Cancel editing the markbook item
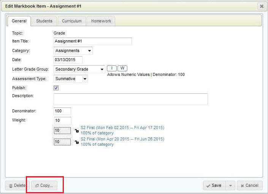Image resolution: width=268 pixels, height=194 pixels. (x=249, y=185)
